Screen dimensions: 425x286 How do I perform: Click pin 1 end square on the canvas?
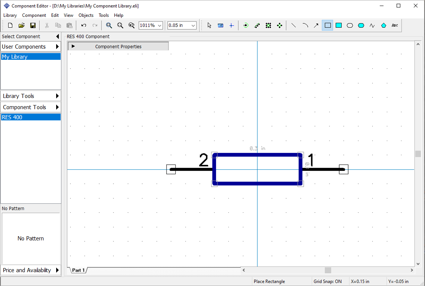[x=344, y=169]
